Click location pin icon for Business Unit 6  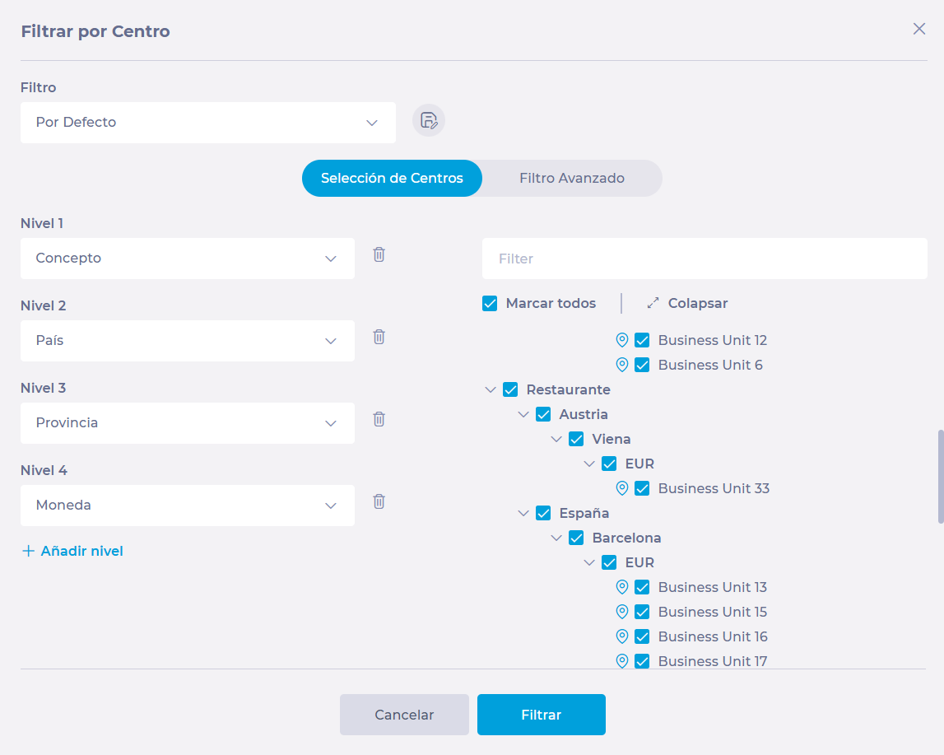(x=622, y=365)
